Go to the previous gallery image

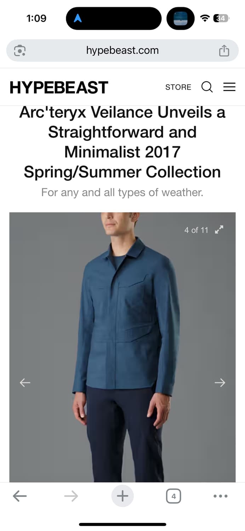pyautogui.click(x=25, y=382)
